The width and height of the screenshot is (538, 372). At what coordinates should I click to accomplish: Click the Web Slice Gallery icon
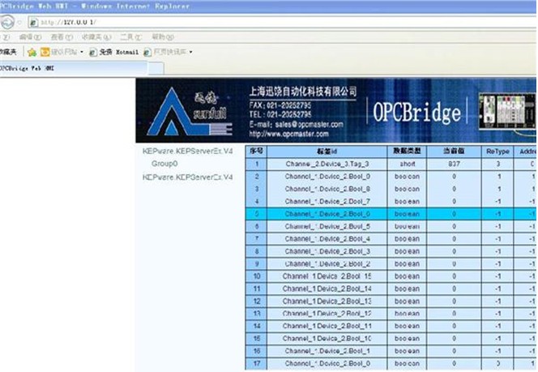click(147, 52)
